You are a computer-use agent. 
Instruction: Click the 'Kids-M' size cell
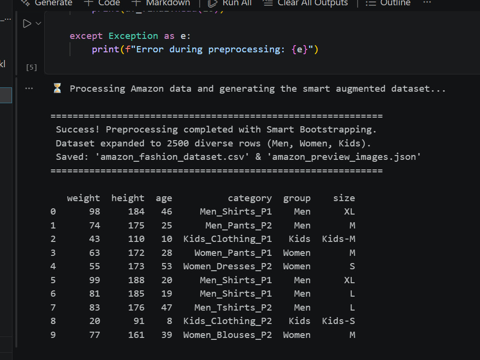pyautogui.click(x=338, y=239)
